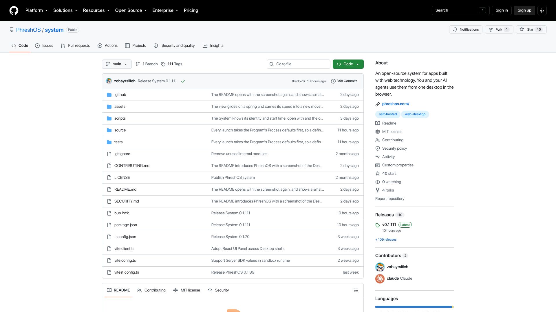Star the PhreshOS system repository
The width and height of the screenshot is (556, 312).
click(x=531, y=29)
